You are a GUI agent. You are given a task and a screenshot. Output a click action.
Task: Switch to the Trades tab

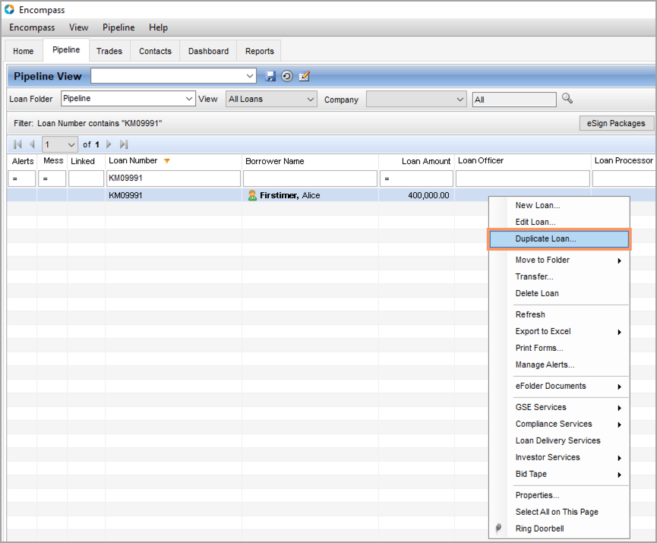click(109, 51)
